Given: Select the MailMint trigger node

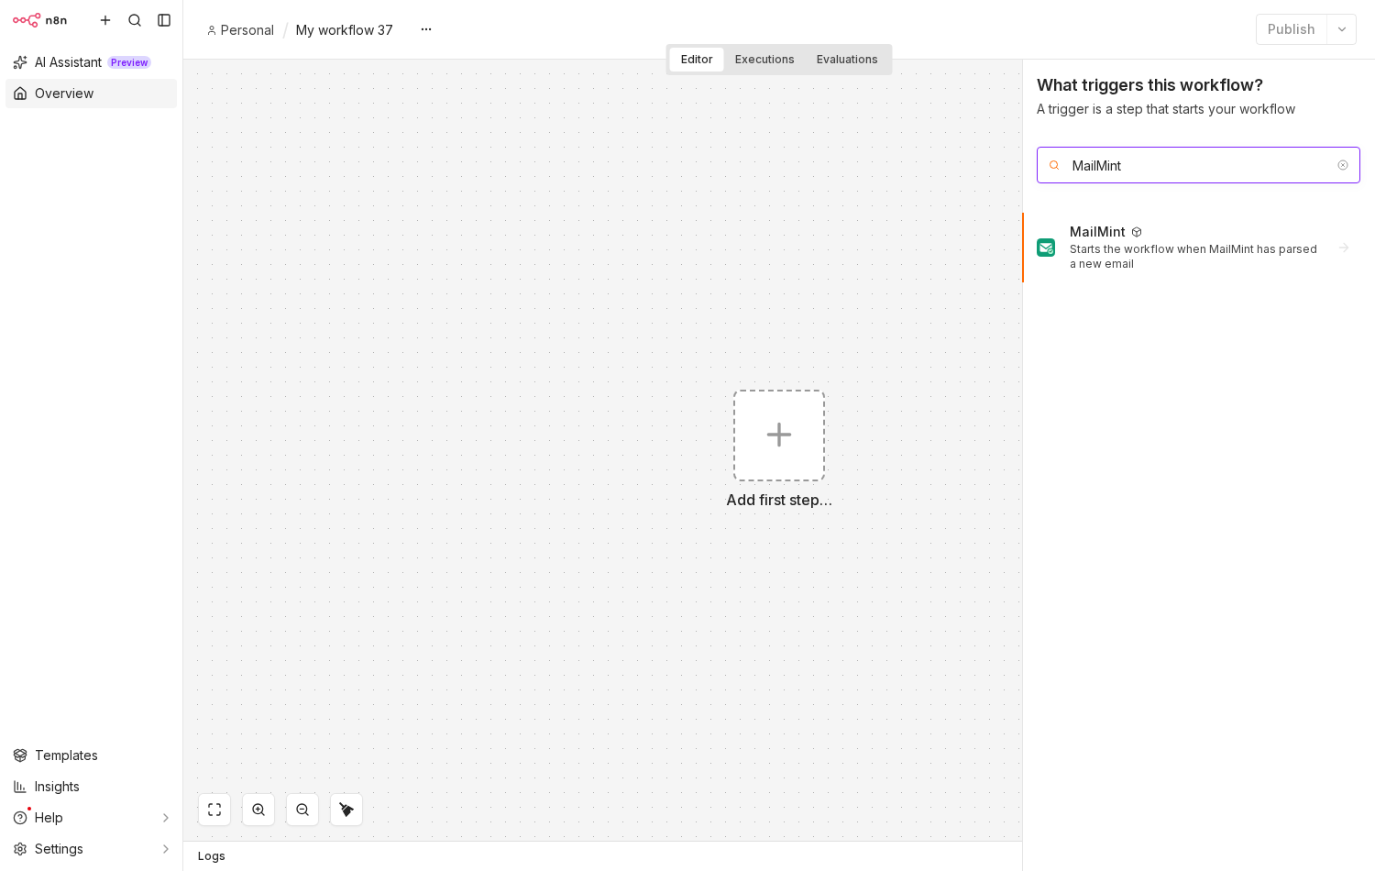Looking at the screenshot, I should pyautogui.click(x=1198, y=248).
